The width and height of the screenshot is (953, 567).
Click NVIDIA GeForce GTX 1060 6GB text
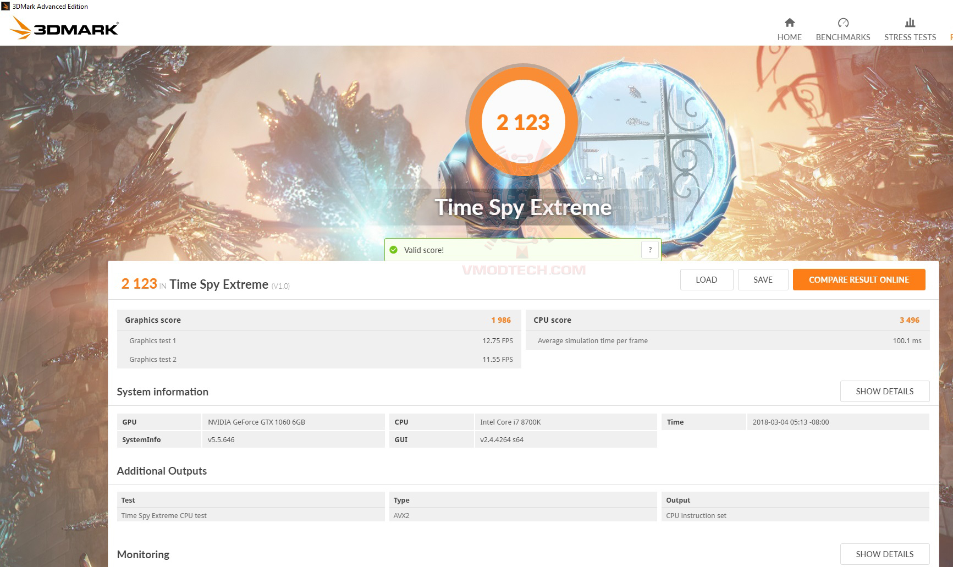coord(256,422)
